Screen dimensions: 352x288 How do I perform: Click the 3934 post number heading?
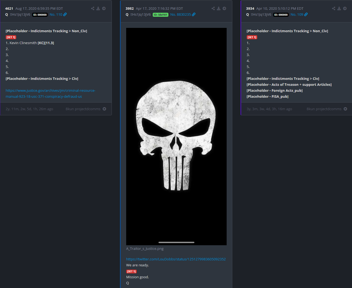(250, 9)
